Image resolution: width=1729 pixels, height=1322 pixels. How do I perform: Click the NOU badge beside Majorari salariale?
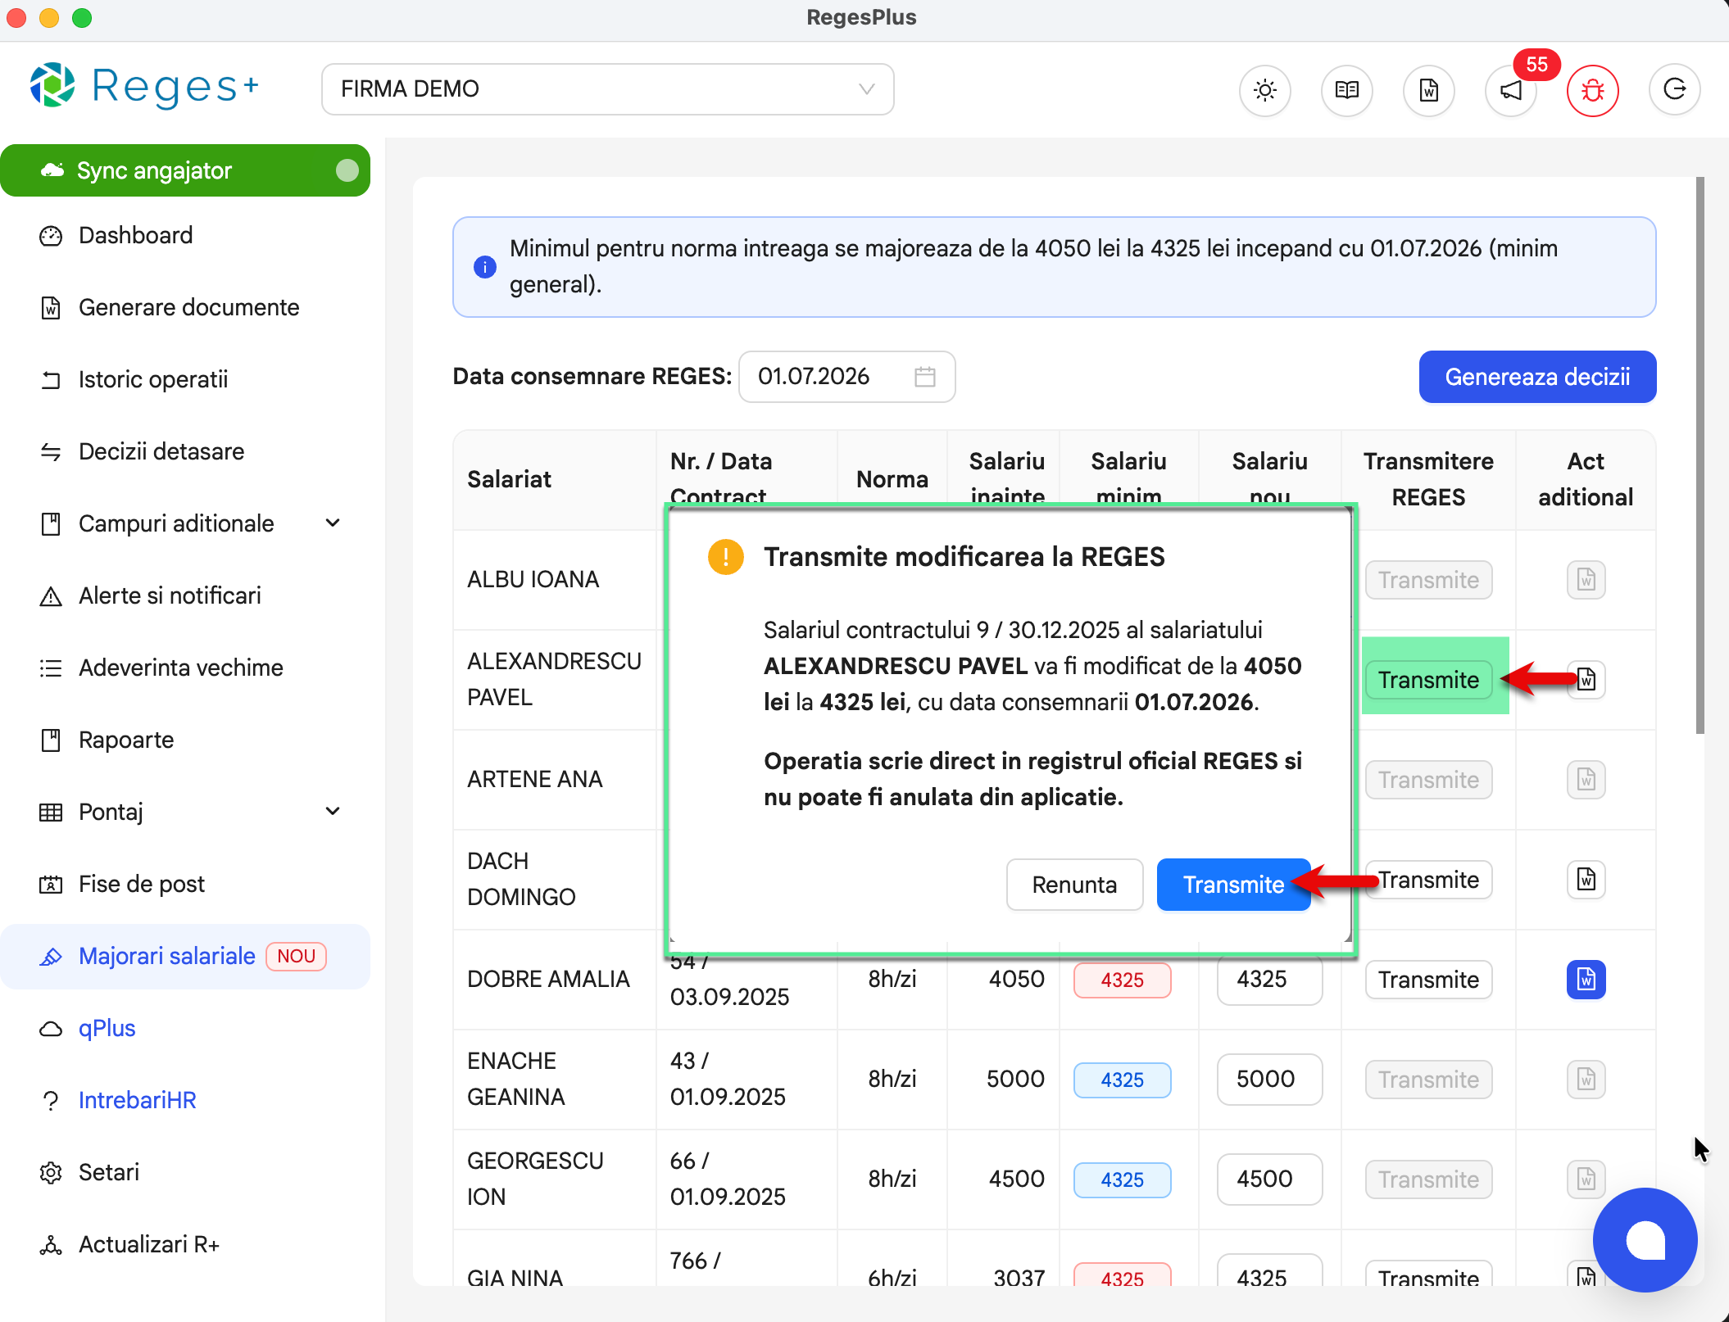[x=296, y=956]
